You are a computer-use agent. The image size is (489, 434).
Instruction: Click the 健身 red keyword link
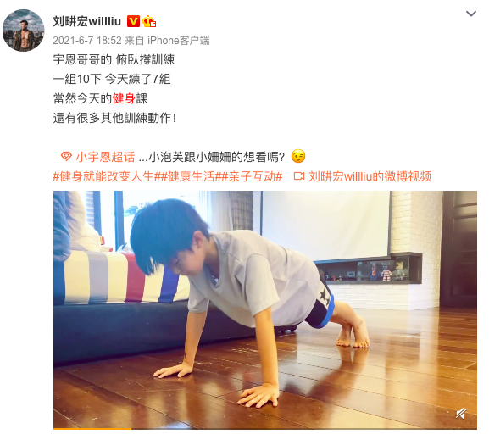[124, 98]
